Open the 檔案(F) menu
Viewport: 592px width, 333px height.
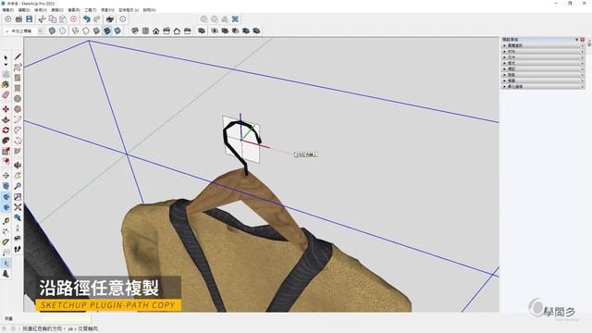[x=8, y=10]
